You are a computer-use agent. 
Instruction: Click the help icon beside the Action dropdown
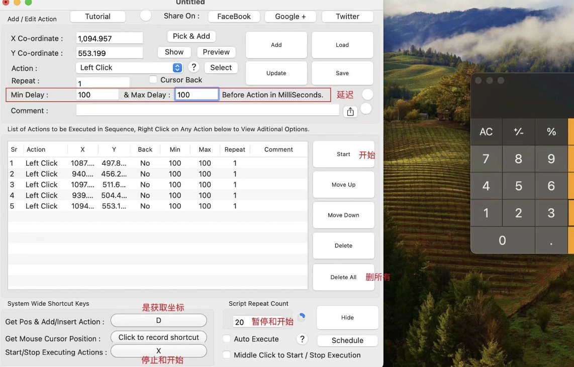(194, 67)
